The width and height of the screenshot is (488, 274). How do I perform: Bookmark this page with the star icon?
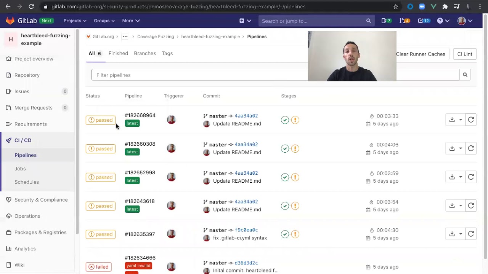pos(396,6)
